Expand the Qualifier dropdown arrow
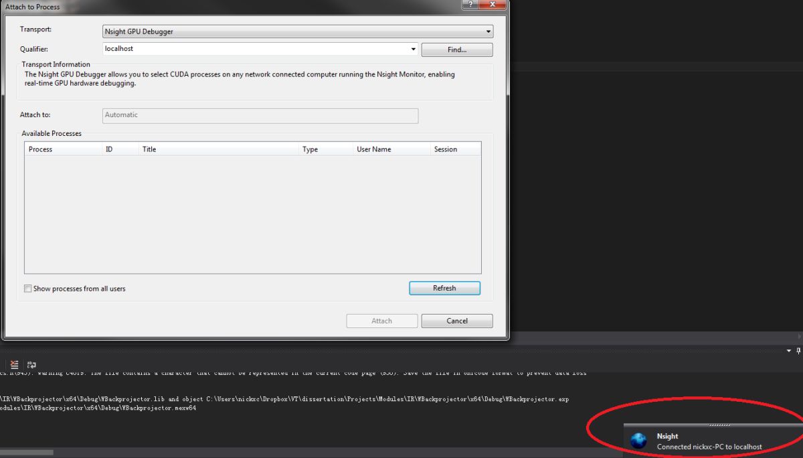The width and height of the screenshot is (803, 458). coord(414,49)
